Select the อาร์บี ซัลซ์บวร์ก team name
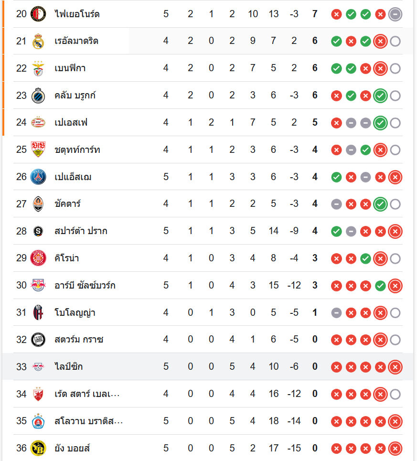The height and width of the screenshot is (461, 417). point(85,286)
